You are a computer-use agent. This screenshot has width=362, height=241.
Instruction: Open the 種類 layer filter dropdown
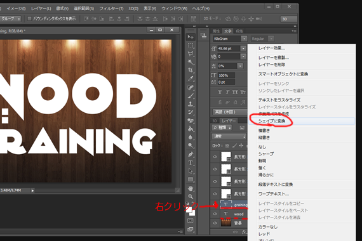coord(222,127)
